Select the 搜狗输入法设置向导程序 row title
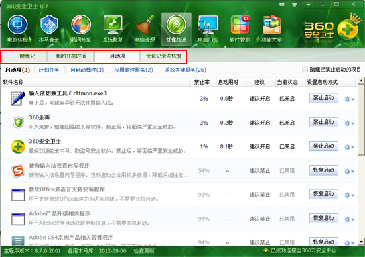The height and width of the screenshot is (257, 365). [x=59, y=166]
